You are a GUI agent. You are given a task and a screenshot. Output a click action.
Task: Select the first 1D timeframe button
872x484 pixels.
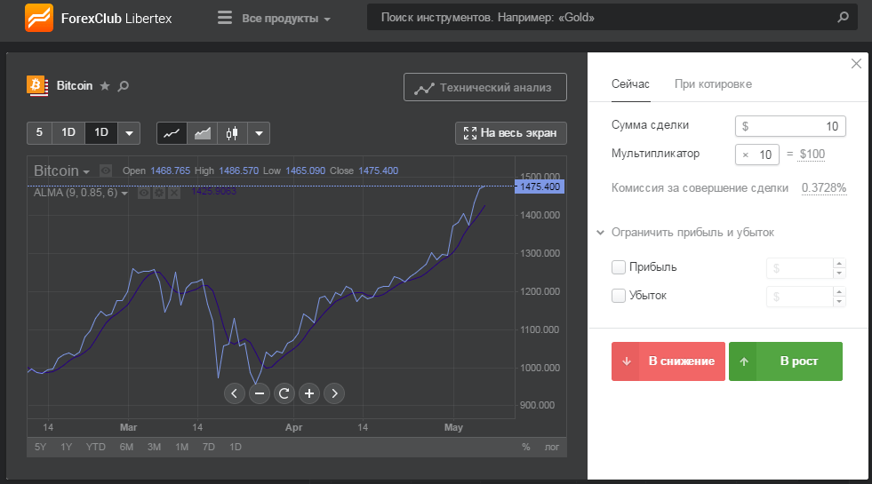68,133
